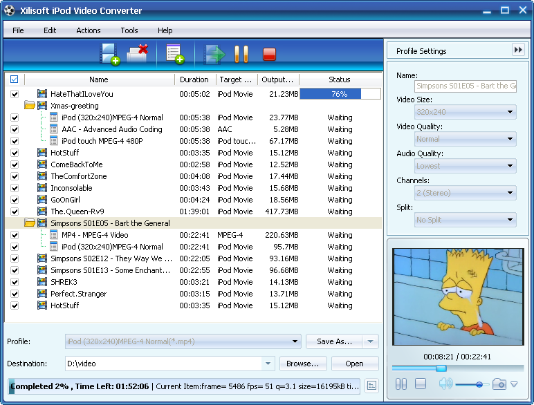Stop conversion with the red stop icon

point(269,54)
